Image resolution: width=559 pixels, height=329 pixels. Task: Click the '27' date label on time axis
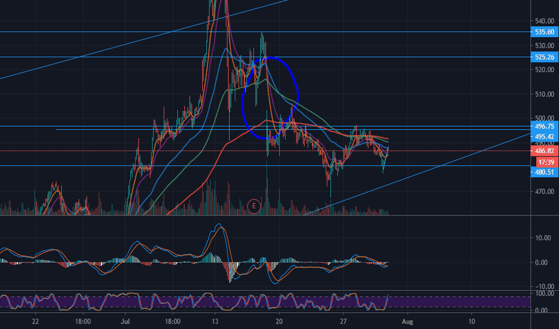click(343, 322)
